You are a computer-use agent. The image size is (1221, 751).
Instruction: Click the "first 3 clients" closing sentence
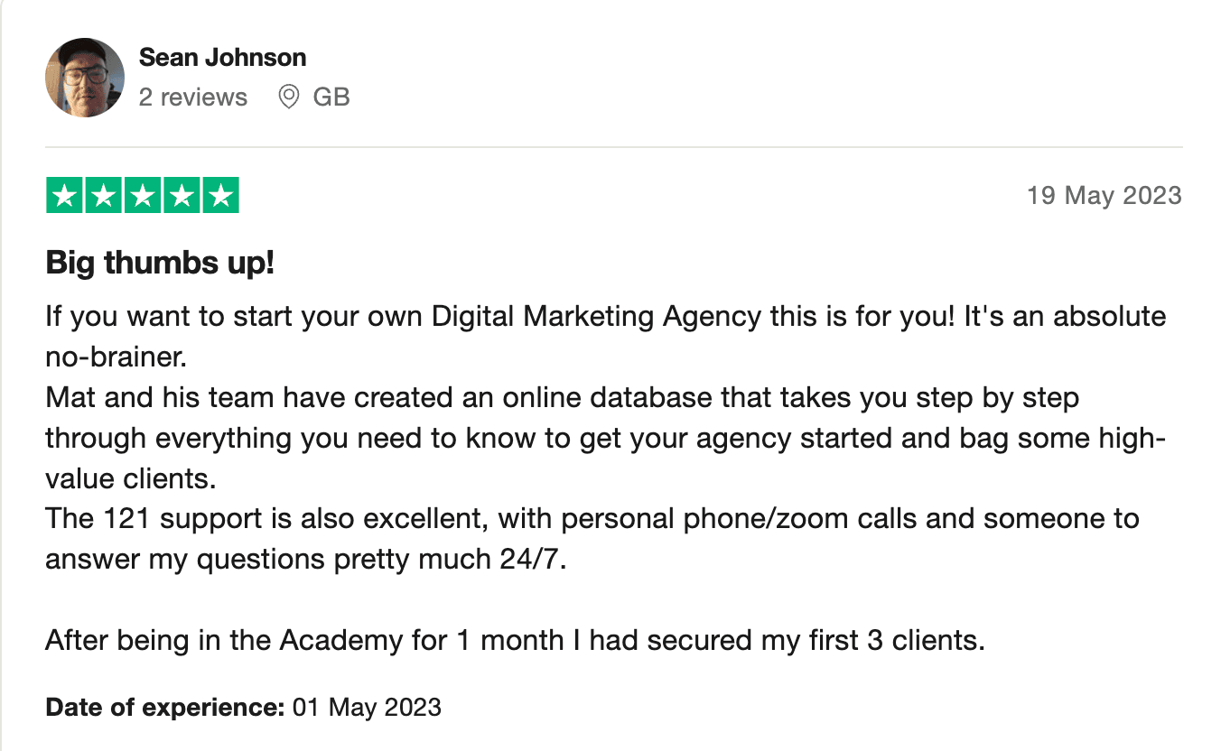[x=515, y=640]
